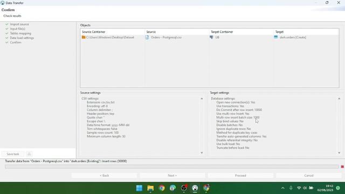Select the Confirm step in the sidebar

pyautogui.click(x=16, y=43)
